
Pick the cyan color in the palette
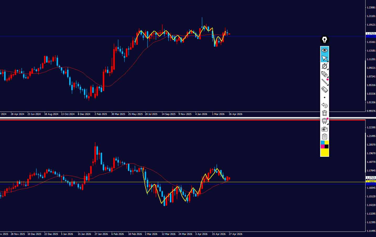pyautogui.click(x=323, y=143)
